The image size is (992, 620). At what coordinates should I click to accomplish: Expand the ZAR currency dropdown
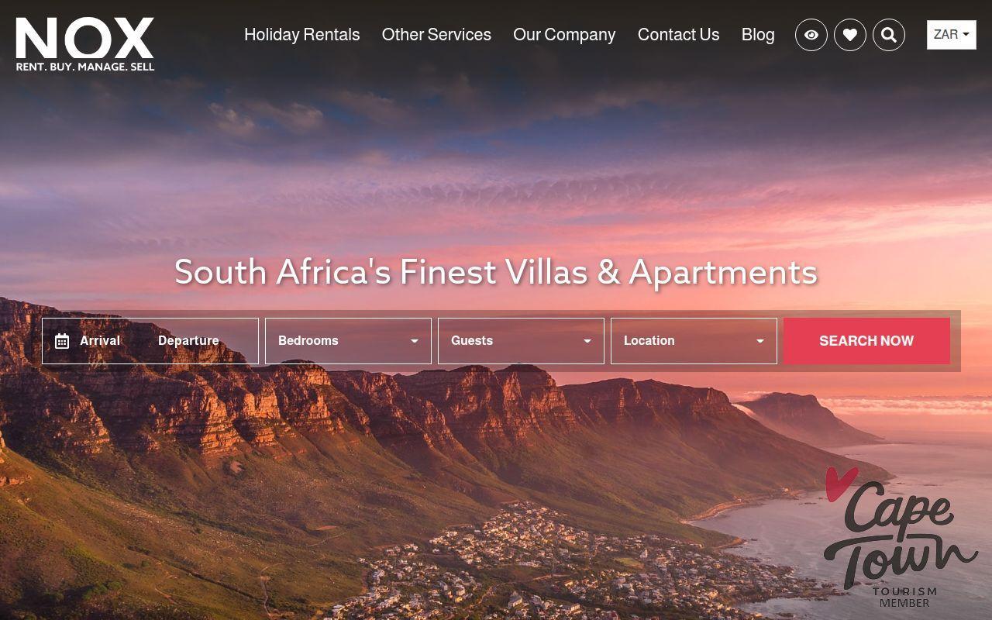click(952, 35)
